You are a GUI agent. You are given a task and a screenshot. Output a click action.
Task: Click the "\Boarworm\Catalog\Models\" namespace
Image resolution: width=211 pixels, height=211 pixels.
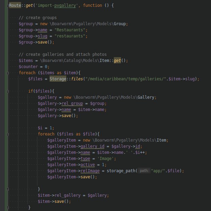click(x=70, y=60)
